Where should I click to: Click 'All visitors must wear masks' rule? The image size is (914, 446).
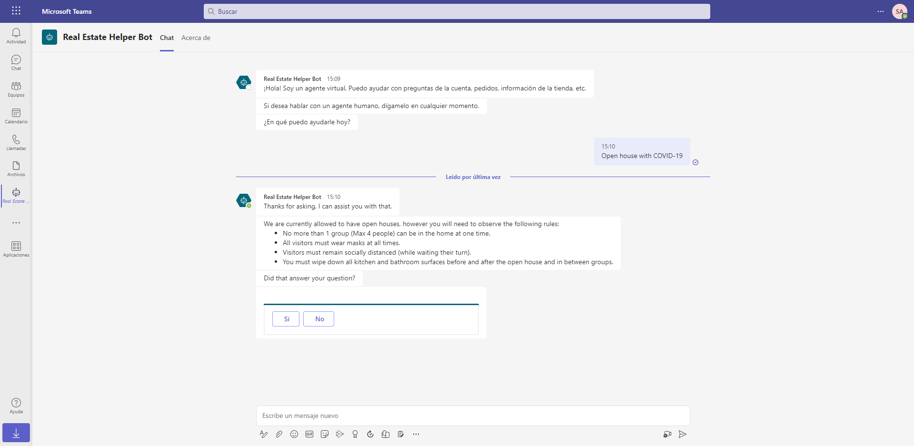(341, 243)
